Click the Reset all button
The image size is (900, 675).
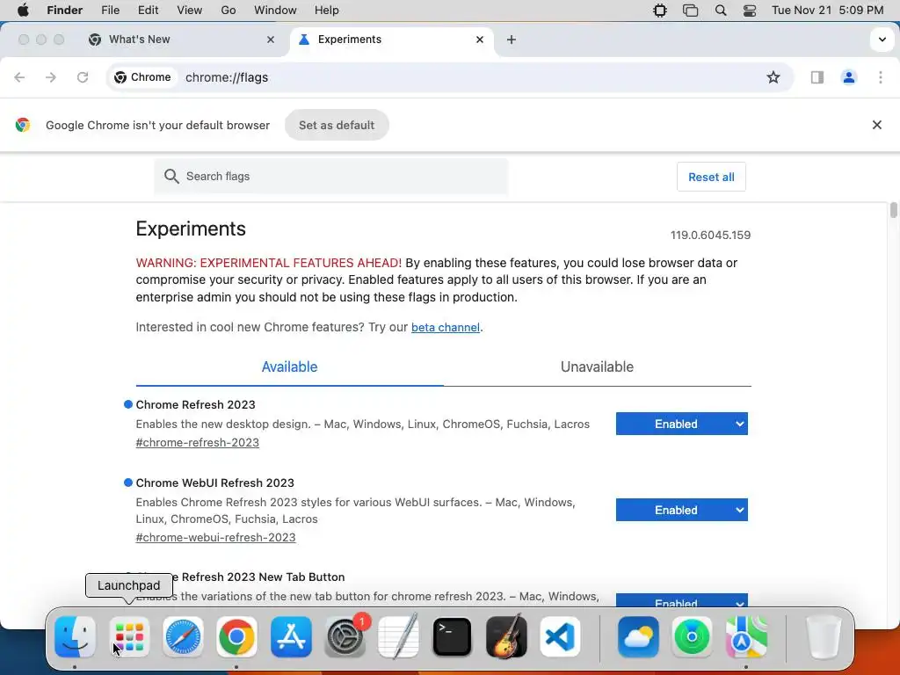click(x=711, y=177)
